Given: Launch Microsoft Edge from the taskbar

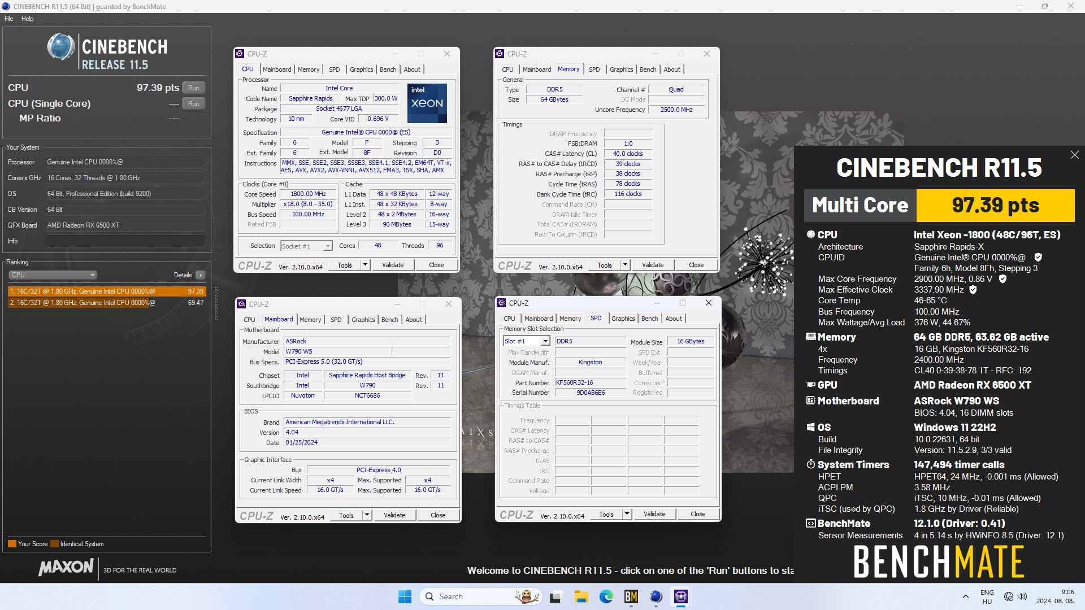Looking at the screenshot, I should (606, 596).
